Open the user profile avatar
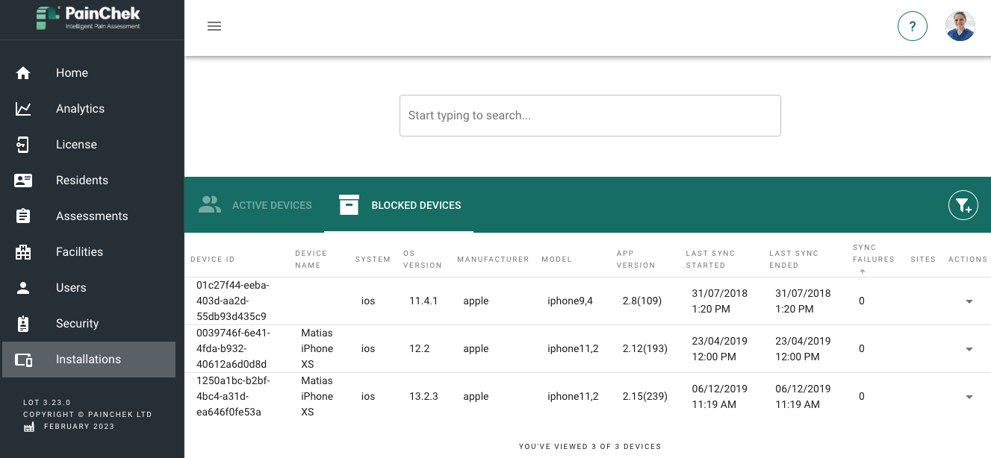The height and width of the screenshot is (458, 991). 960,26
